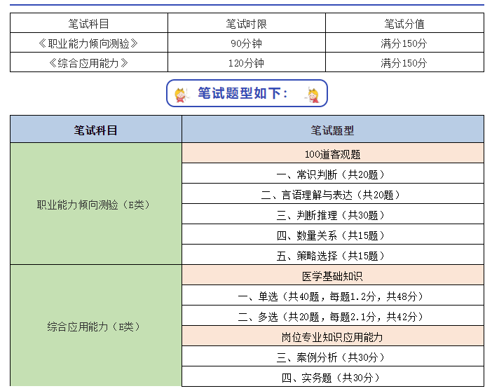Click the '《职业能力倾向测验》' cell
This screenshot has width=492, height=391.
(x=89, y=43)
